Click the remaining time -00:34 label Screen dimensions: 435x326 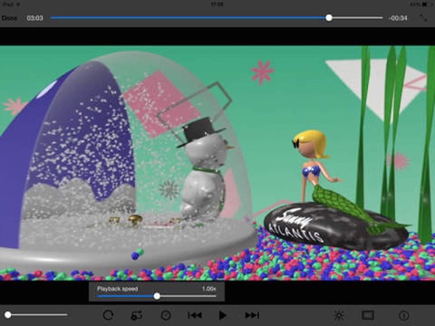(398, 18)
